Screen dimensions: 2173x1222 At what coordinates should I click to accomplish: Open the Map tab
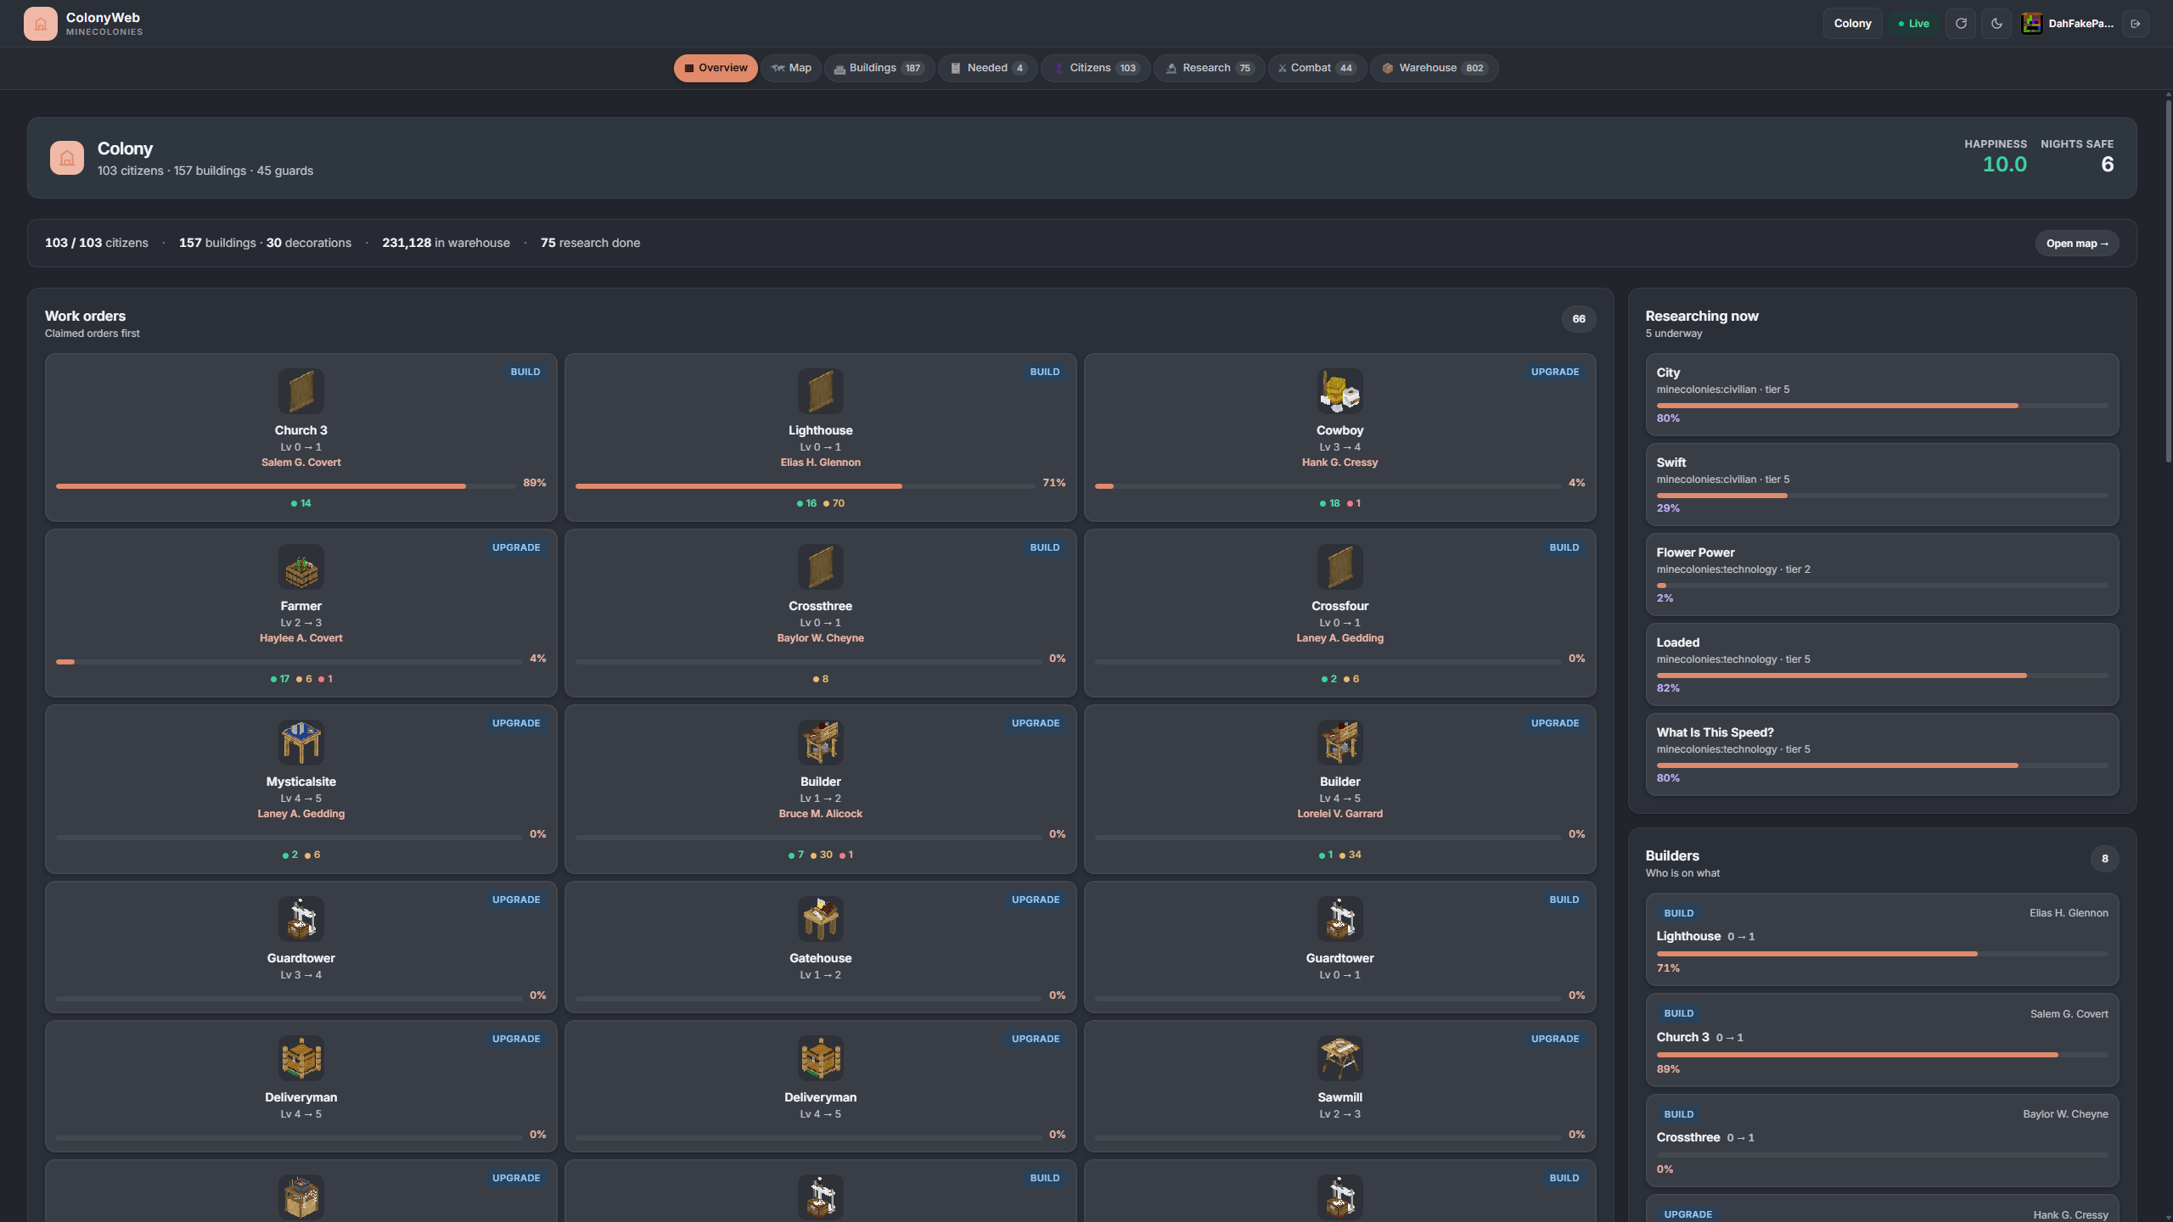(x=791, y=68)
